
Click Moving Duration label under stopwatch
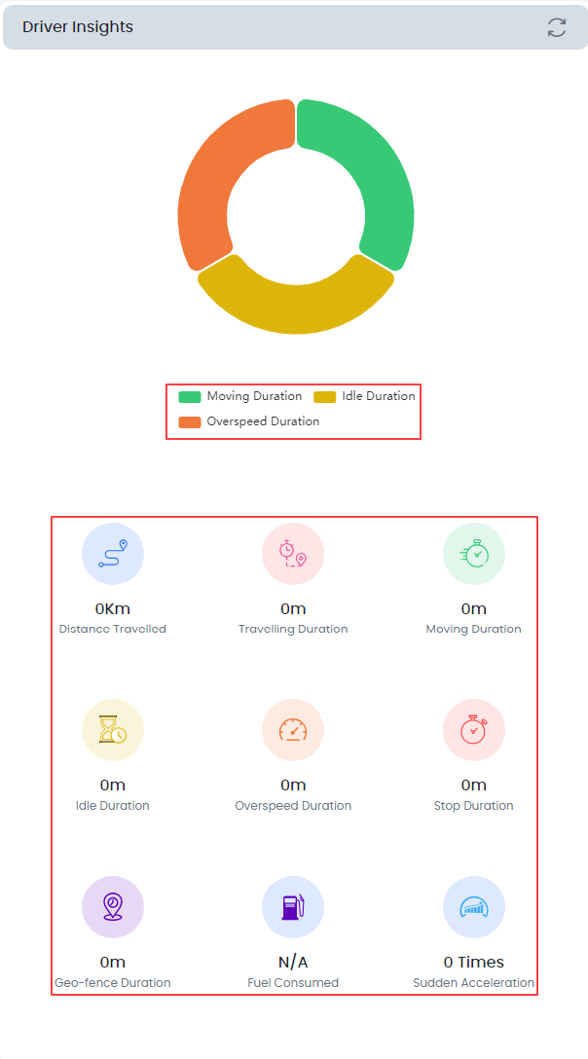pos(474,629)
